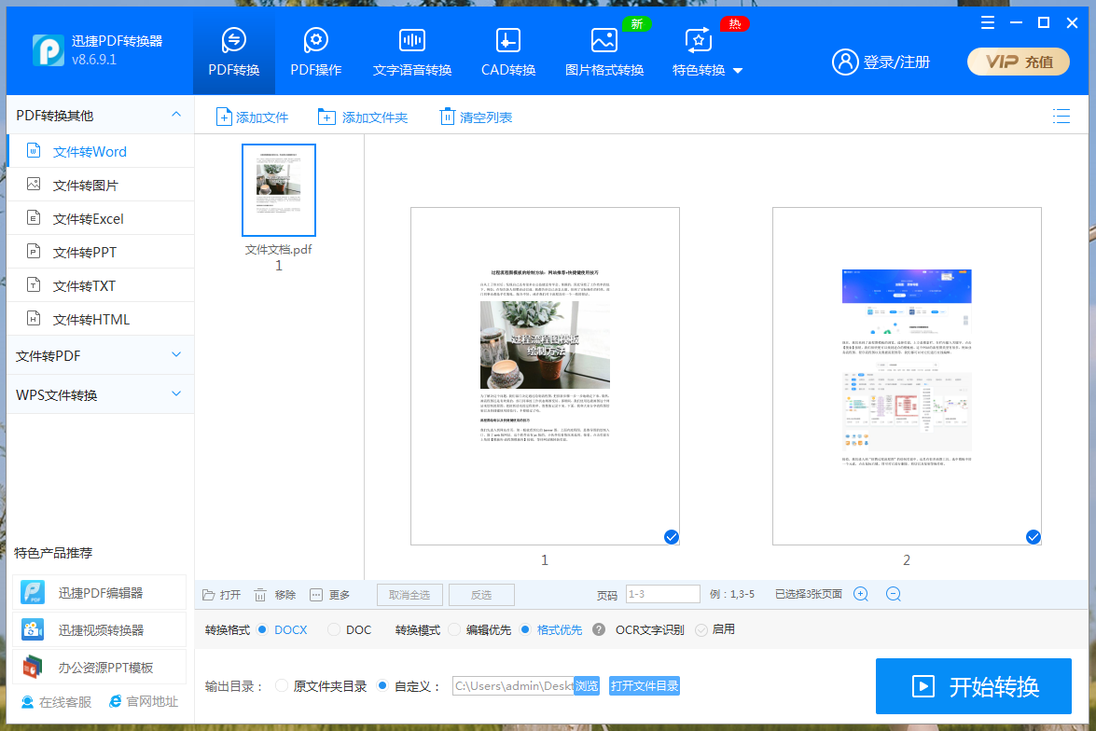Select 文件转TXT in sidebar
Viewport: 1096px width, 731px height.
point(101,286)
